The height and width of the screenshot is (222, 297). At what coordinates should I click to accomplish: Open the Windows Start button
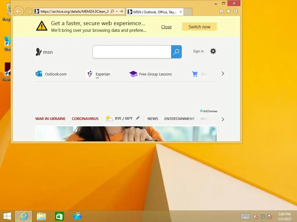click(7, 216)
